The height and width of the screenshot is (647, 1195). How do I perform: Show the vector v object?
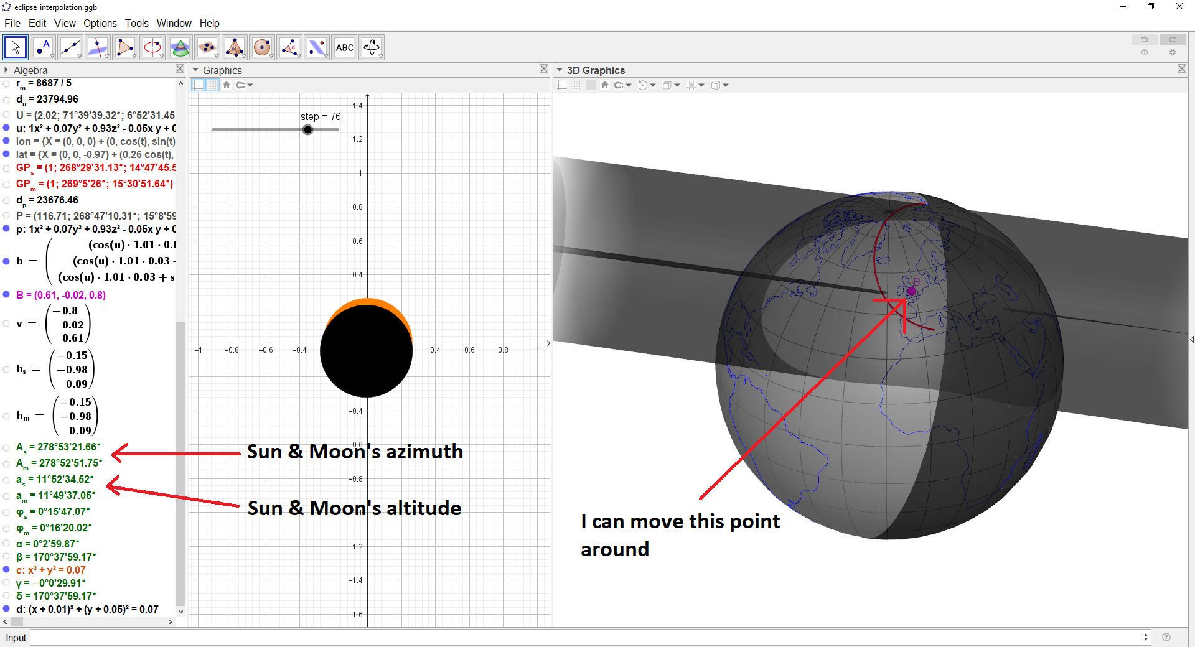[6, 323]
